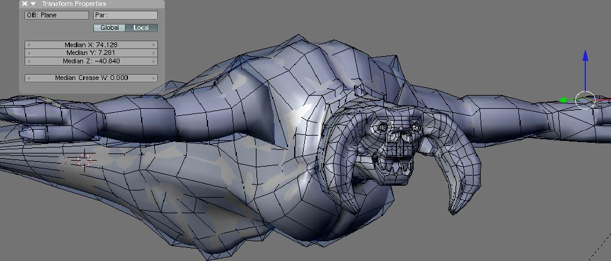Decrease Median Crease W with left arrow
Image resolution: width=611 pixels, height=261 pixels.
[x=29, y=78]
